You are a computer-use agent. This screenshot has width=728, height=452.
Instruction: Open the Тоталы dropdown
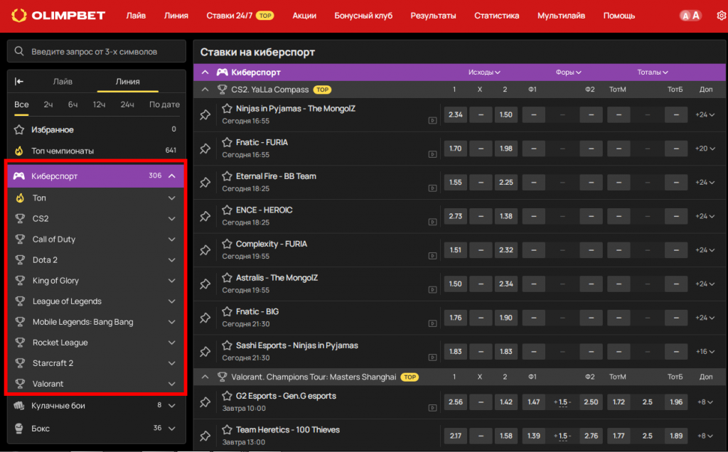653,72
